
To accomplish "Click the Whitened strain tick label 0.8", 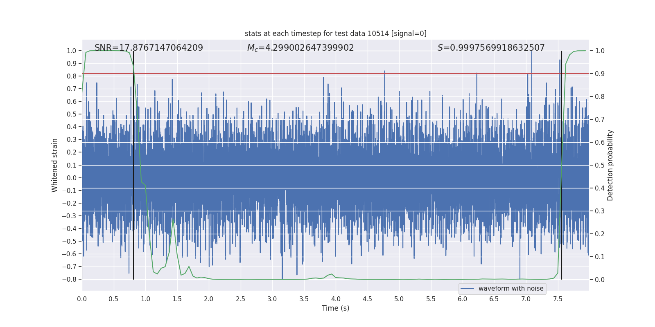I will (x=72, y=76).
